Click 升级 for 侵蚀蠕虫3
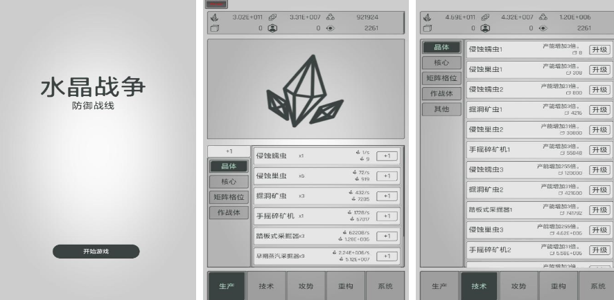 [x=599, y=170]
